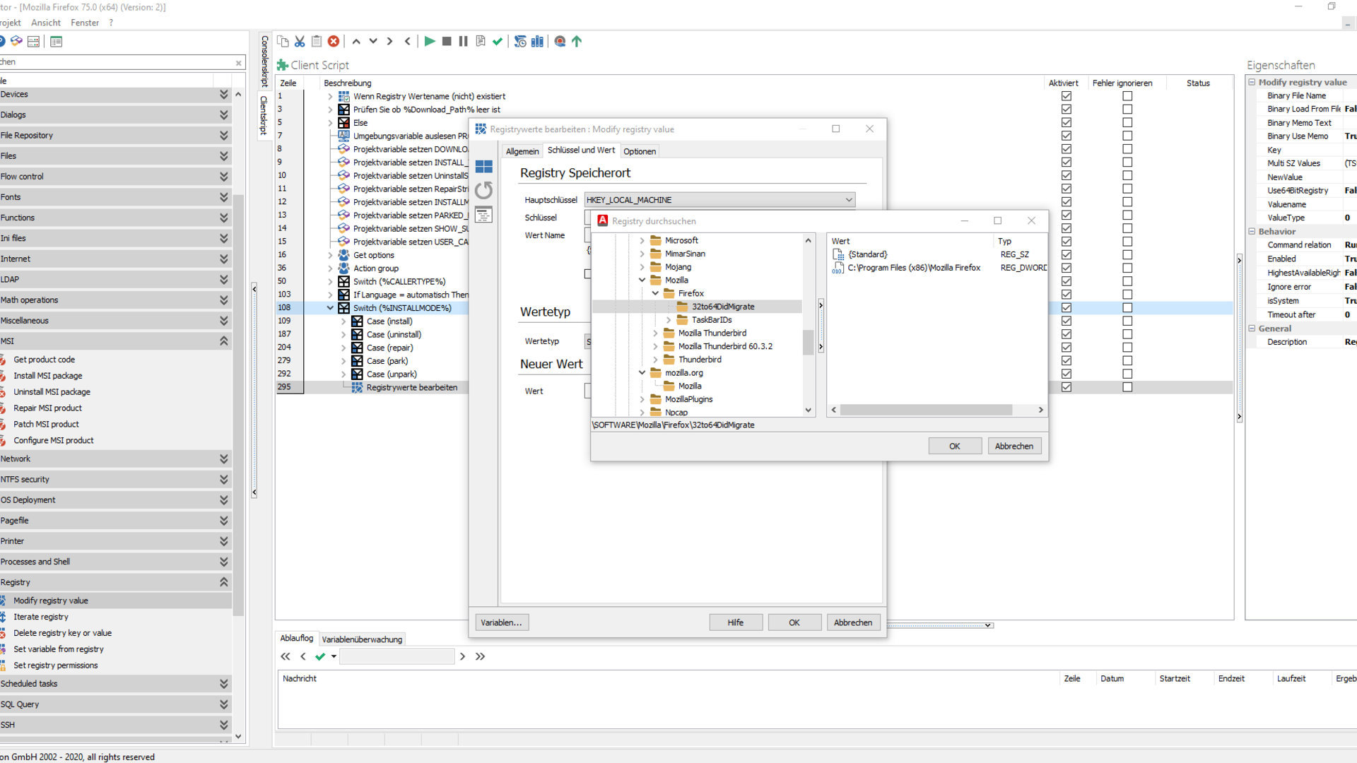The height and width of the screenshot is (763, 1357).
Task: Click the Hilfe button
Action: [736, 622]
